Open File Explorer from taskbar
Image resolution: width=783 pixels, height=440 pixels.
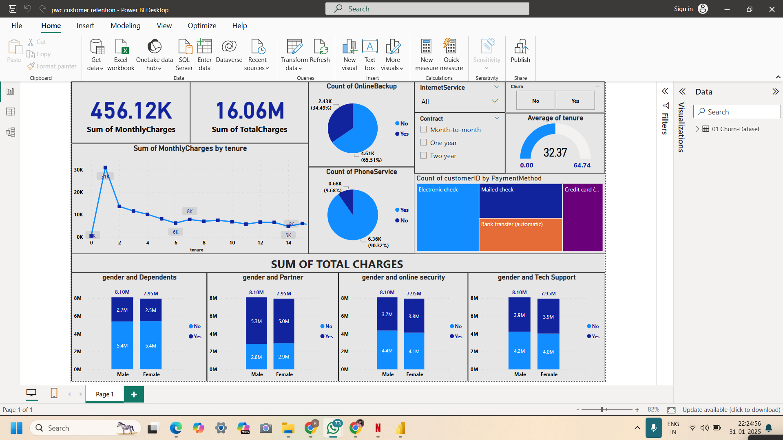tap(288, 428)
